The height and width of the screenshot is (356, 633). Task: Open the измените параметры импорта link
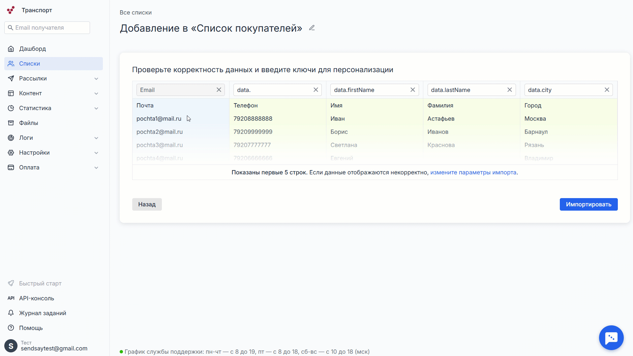pos(473,172)
